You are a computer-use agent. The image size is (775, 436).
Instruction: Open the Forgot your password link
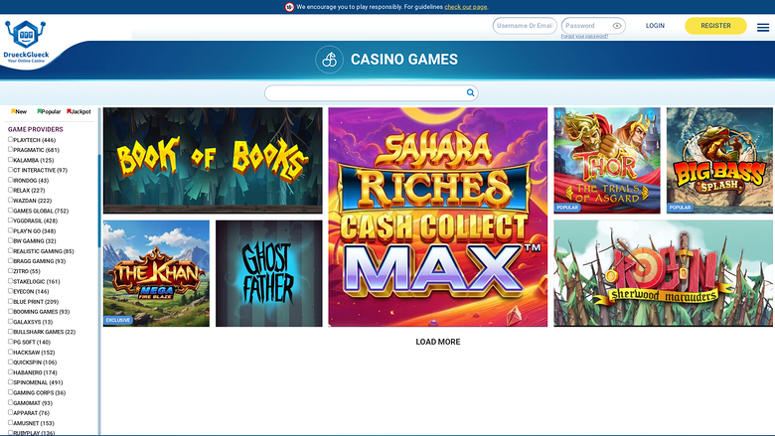point(584,37)
